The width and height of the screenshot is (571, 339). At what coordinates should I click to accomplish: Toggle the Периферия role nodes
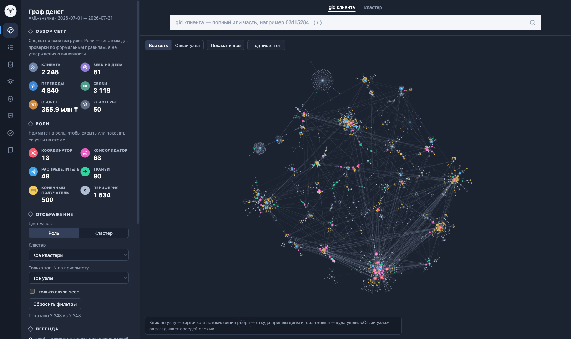click(x=104, y=192)
